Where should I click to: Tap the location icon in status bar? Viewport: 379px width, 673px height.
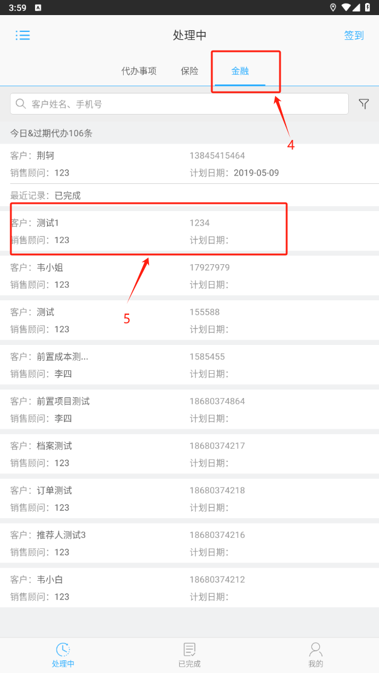pos(333,7)
